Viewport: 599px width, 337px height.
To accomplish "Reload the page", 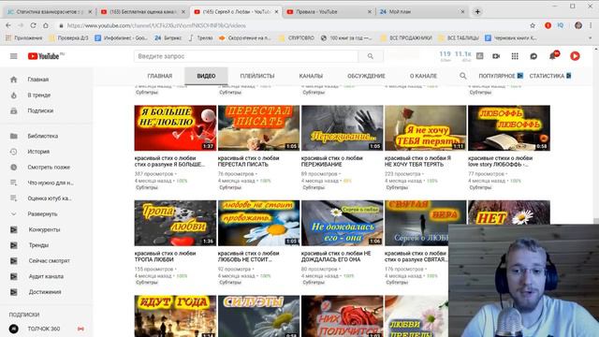I will point(34,25).
